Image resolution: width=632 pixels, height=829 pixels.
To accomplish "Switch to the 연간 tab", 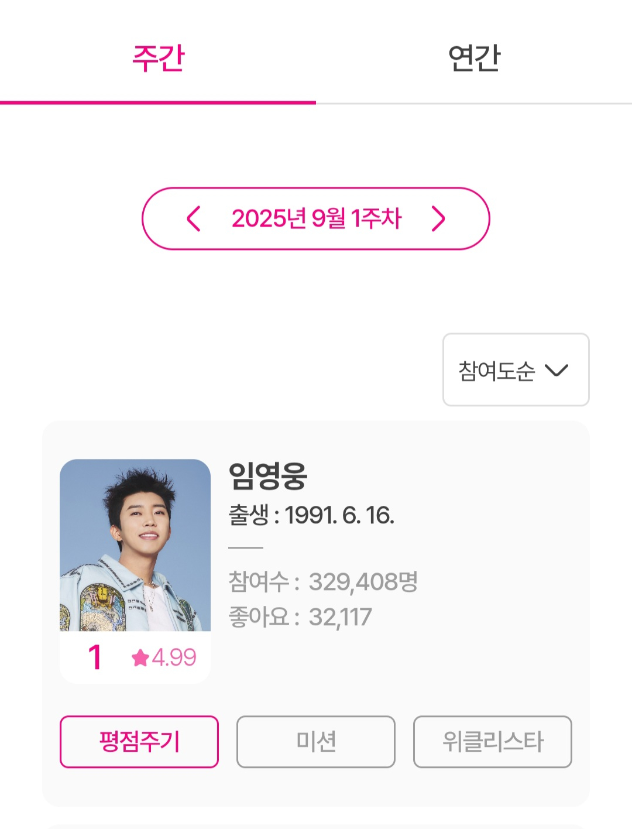I will click(474, 58).
